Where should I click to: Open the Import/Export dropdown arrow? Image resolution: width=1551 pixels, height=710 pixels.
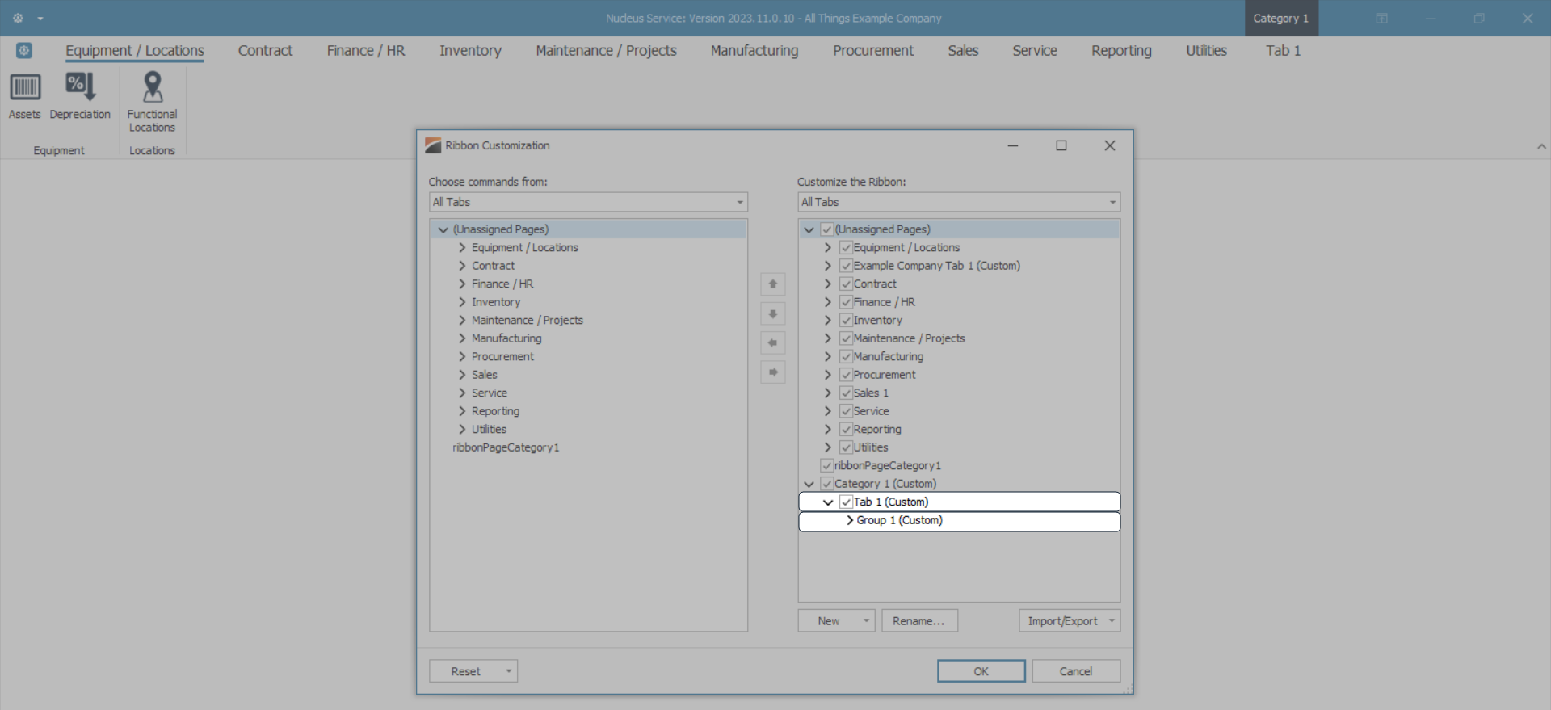click(x=1112, y=621)
